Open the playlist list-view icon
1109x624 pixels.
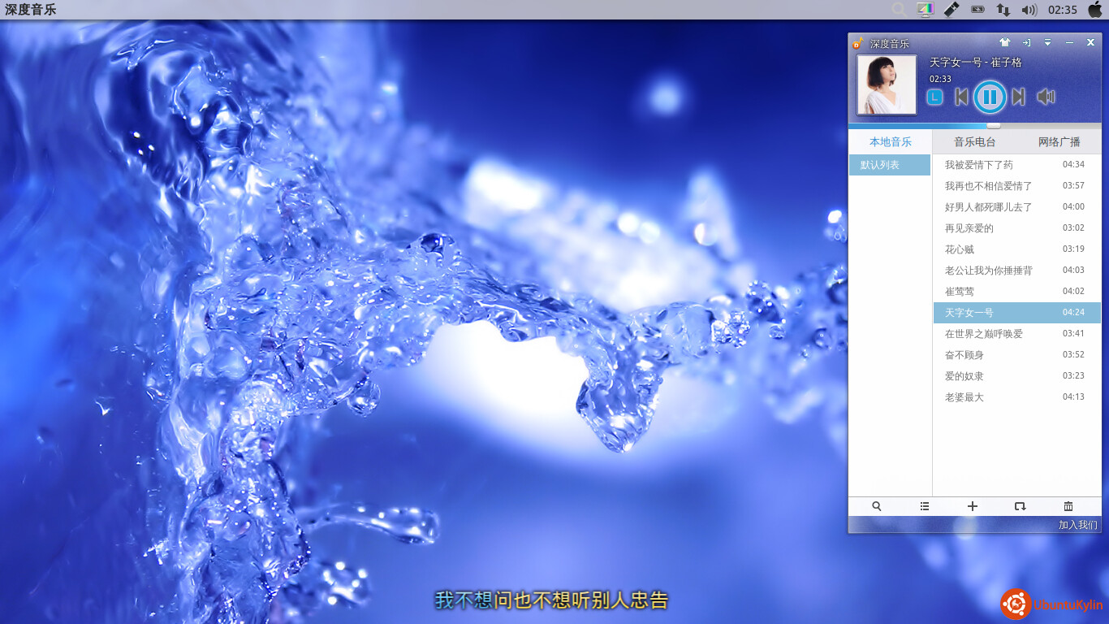click(x=925, y=506)
